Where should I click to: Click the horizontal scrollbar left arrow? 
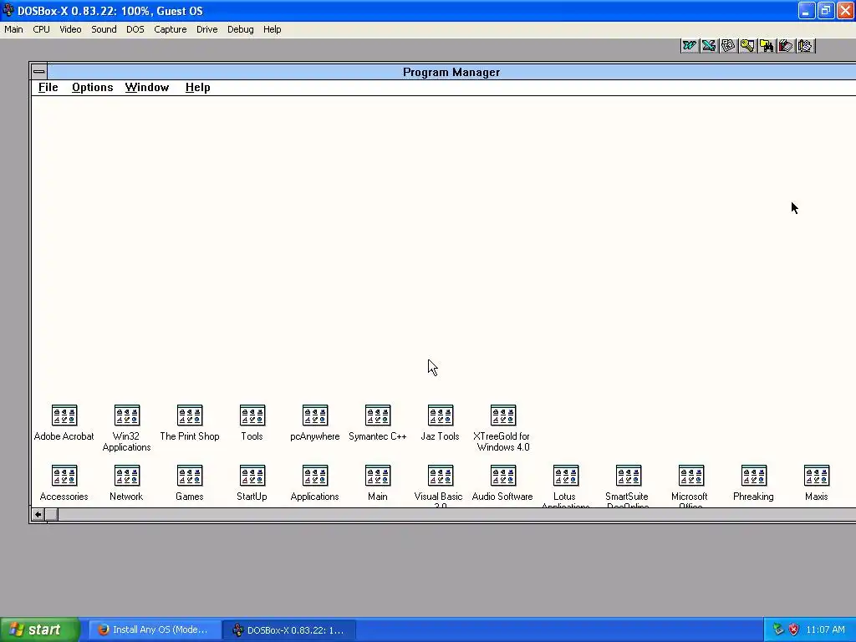coord(38,514)
